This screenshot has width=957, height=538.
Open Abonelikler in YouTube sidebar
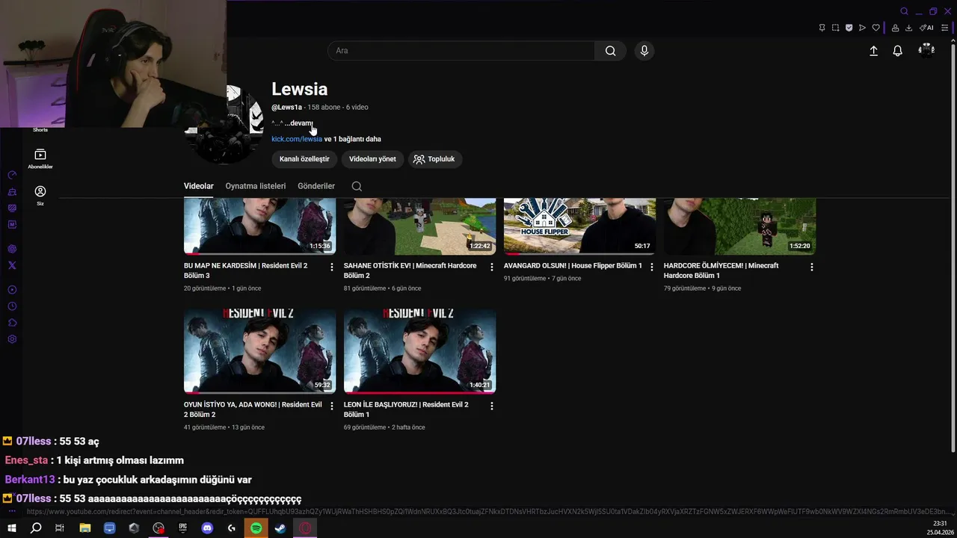pyautogui.click(x=40, y=158)
